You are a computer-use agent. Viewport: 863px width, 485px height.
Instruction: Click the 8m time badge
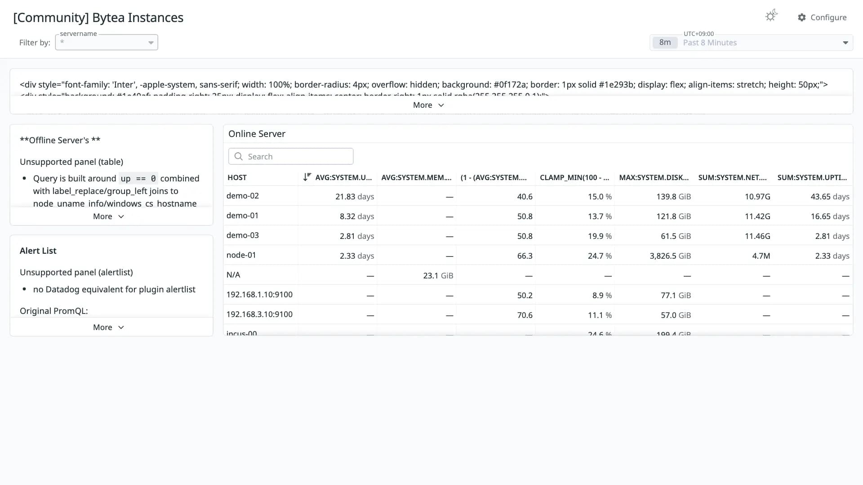(x=665, y=43)
